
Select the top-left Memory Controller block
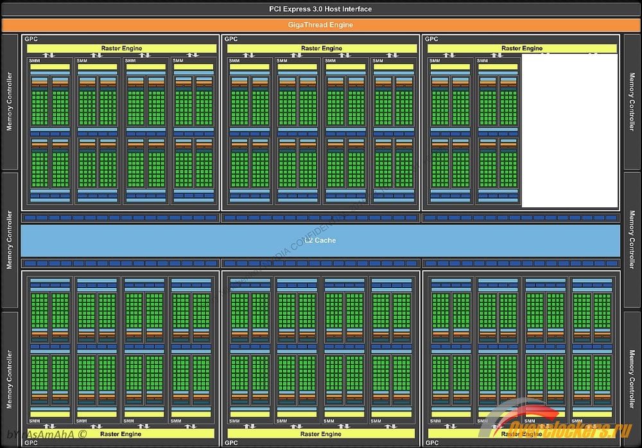(x=10, y=101)
